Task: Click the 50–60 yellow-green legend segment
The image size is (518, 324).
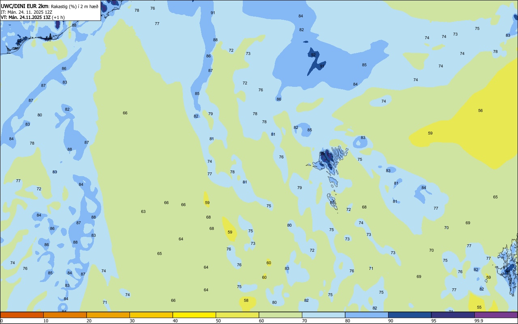Action: (x=237, y=315)
